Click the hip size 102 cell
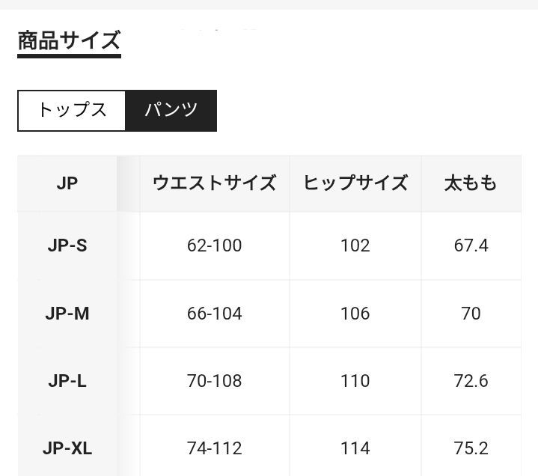The image size is (538, 476). 355,245
